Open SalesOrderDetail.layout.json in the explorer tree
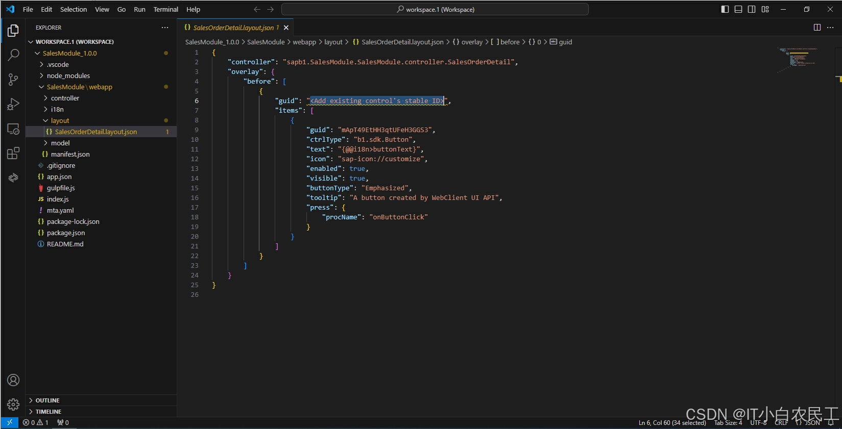 click(101, 132)
